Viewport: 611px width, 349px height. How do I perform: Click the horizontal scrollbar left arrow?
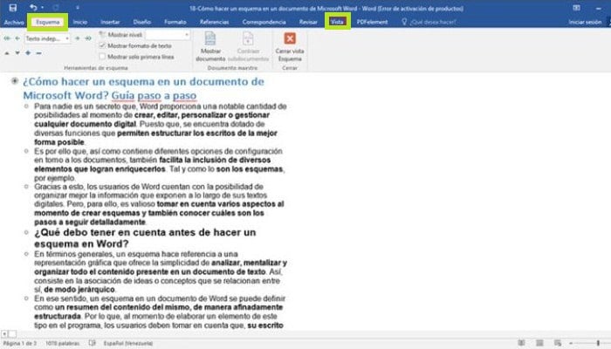tap(3, 334)
